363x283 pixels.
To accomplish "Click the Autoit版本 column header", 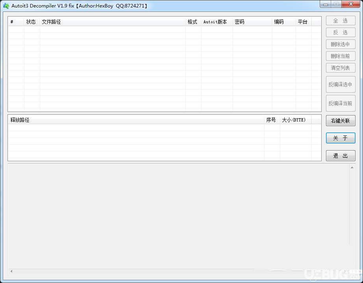I will (x=217, y=22).
